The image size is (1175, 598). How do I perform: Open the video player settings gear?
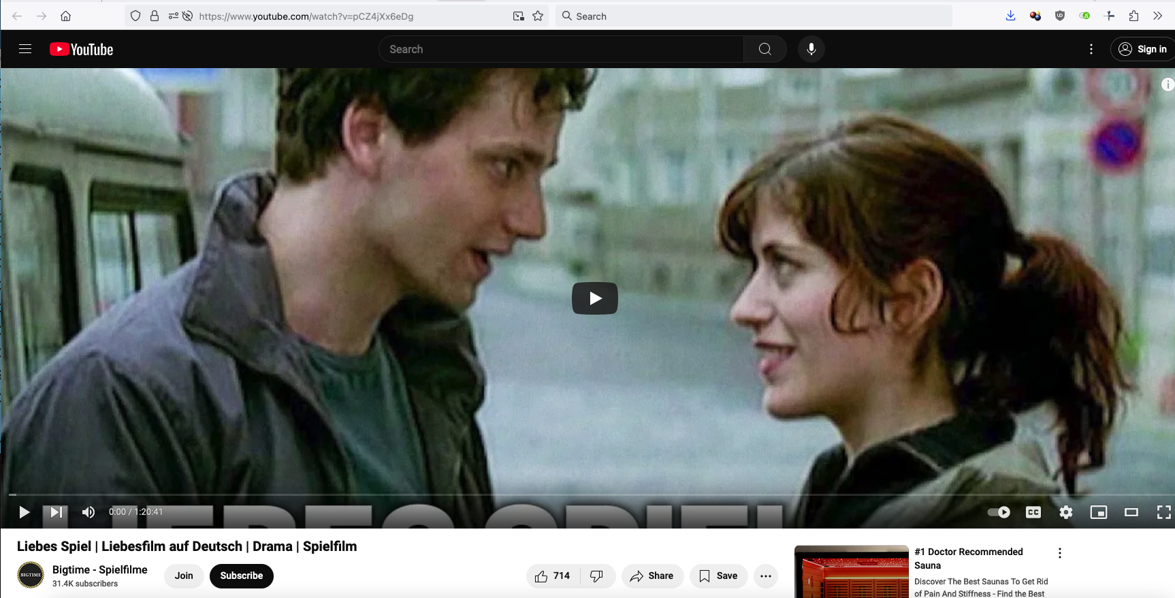coord(1065,512)
